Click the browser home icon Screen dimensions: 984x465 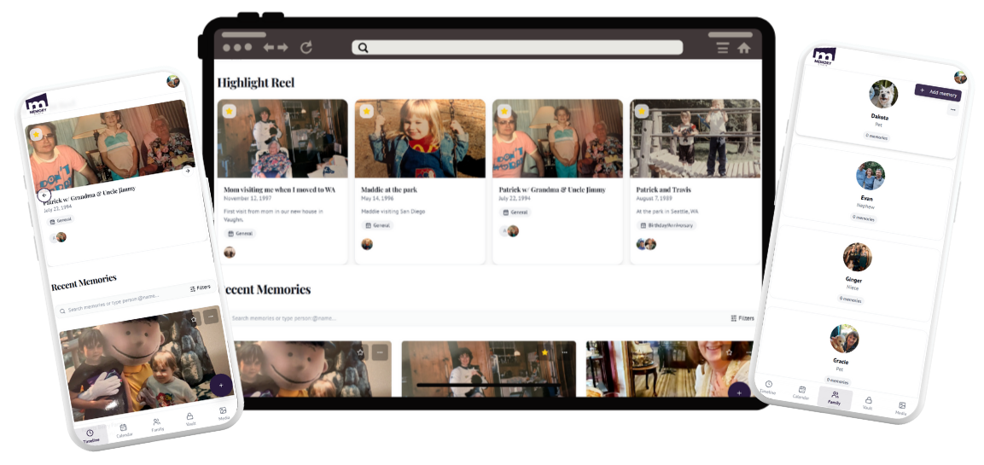pos(744,49)
